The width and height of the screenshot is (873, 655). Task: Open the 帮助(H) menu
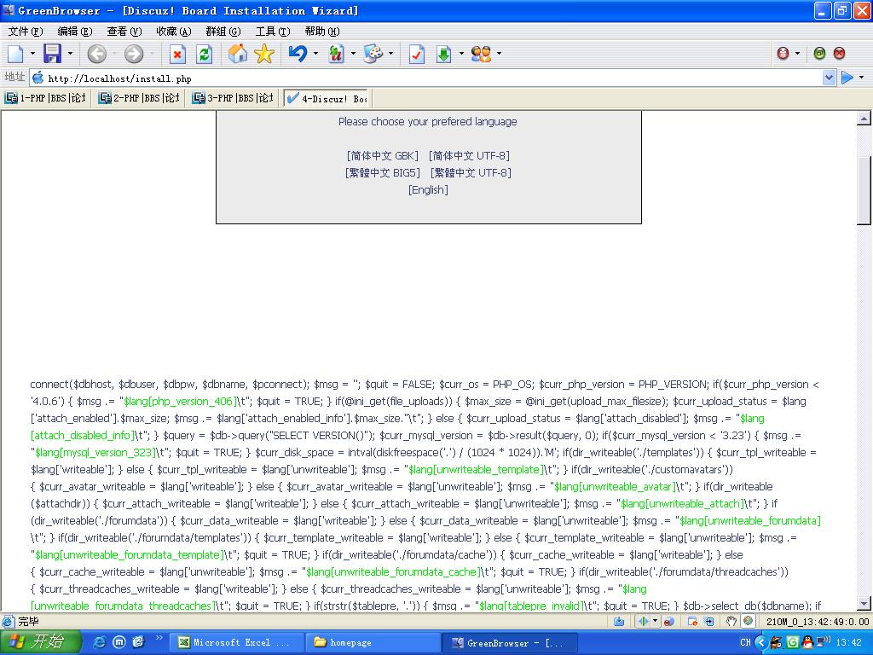[322, 32]
